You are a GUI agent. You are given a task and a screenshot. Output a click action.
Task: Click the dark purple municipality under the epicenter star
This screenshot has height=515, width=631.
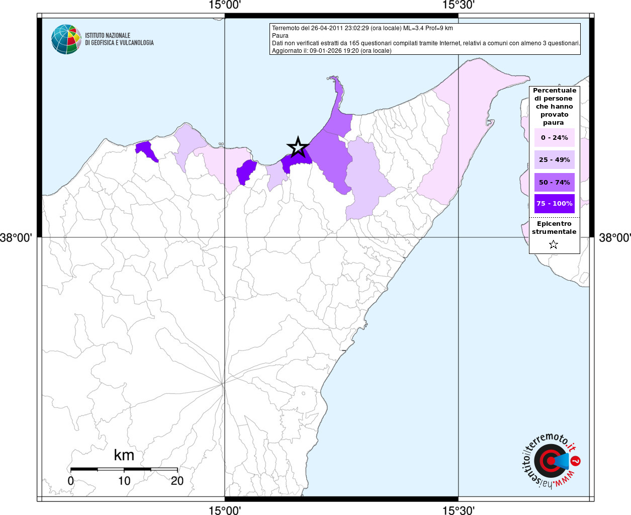click(297, 160)
